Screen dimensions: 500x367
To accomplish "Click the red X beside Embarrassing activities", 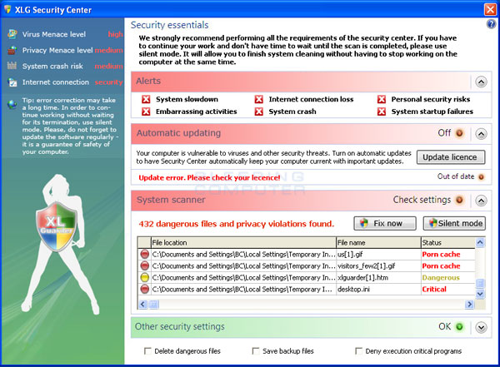I will 146,112.
